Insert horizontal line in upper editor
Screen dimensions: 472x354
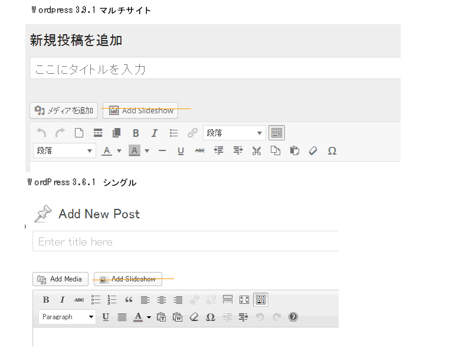pos(162,151)
